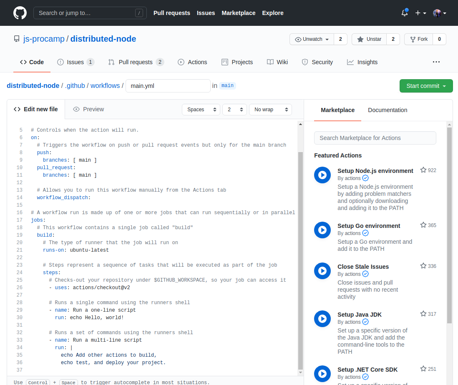This screenshot has height=385, width=458.
Task: Open Setup Node.js environment action
Action: click(x=375, y=171)
